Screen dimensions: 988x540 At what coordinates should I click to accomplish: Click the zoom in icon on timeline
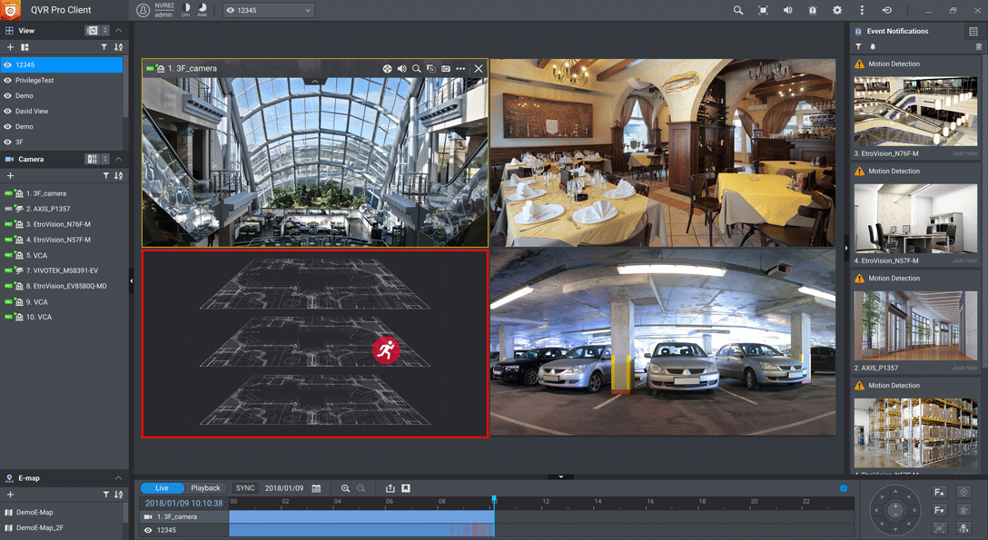(x=345, y=488)
